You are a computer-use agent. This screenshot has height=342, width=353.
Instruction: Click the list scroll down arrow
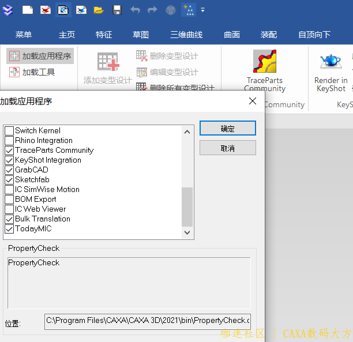click(187, 232)
